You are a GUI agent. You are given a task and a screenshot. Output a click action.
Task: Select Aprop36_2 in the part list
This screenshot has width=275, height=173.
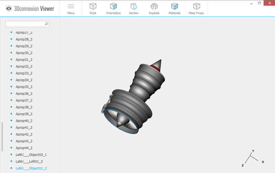pyautogui.click(x=24, y=93)
